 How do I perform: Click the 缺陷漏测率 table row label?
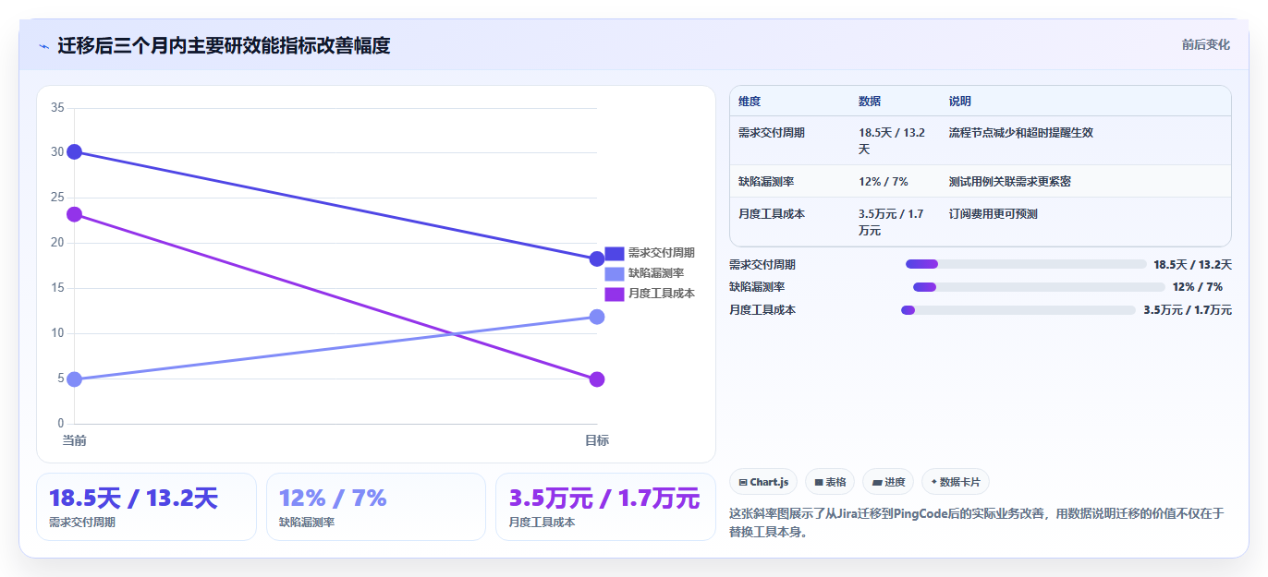(766, 182)
